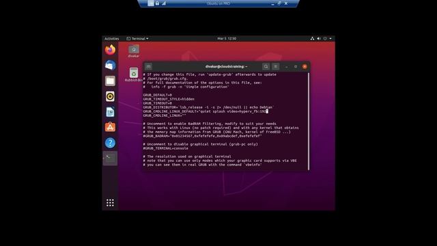Minimize the remote session connection bar
This screenshot has width=437, height=246.
272,3
